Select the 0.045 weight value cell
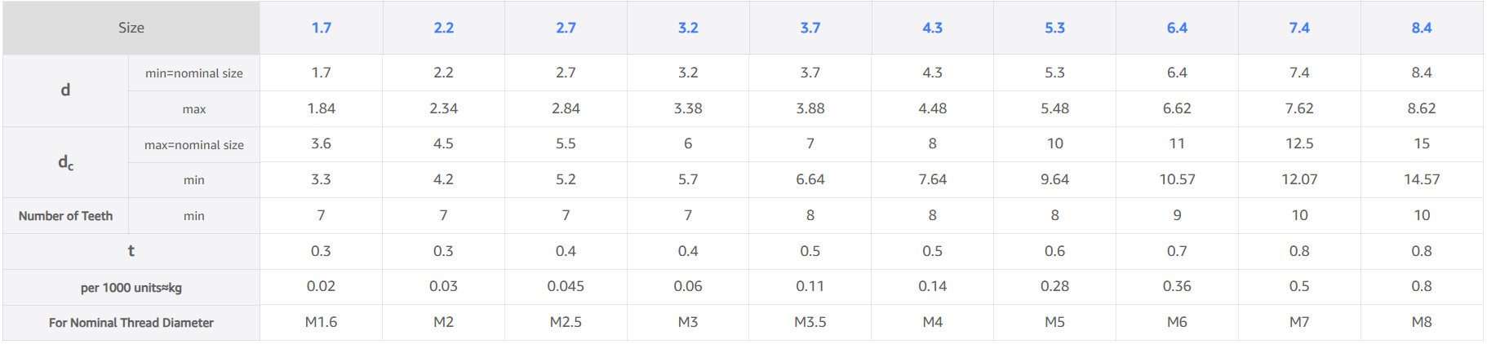This screenshot has height=344, width=1487. click(566, 286)
